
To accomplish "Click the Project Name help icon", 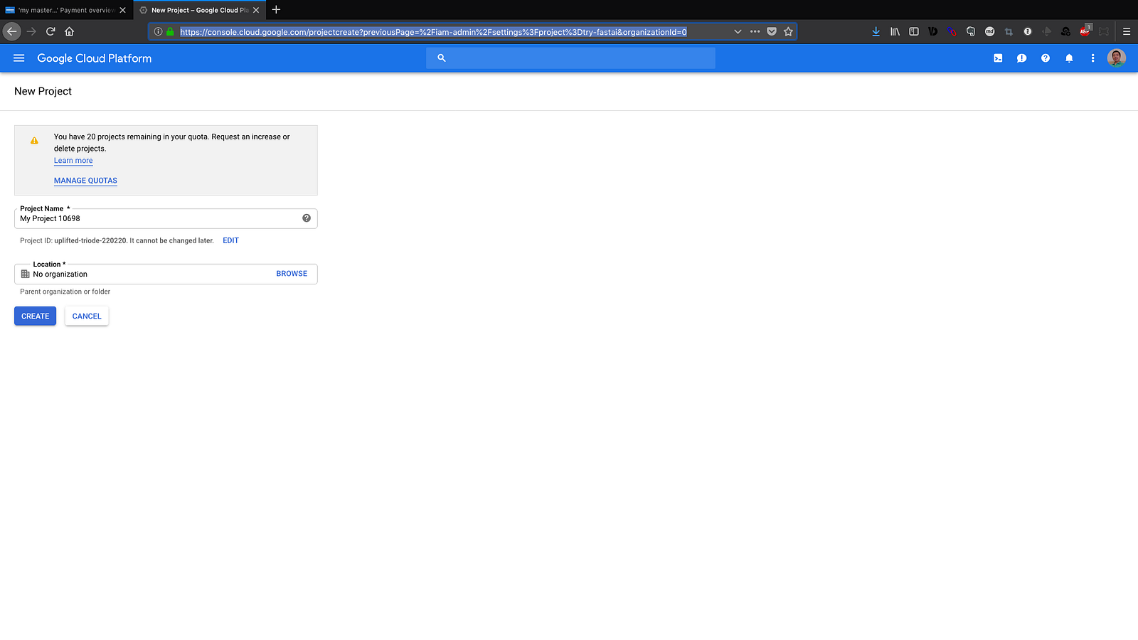I will coord(307,218).
